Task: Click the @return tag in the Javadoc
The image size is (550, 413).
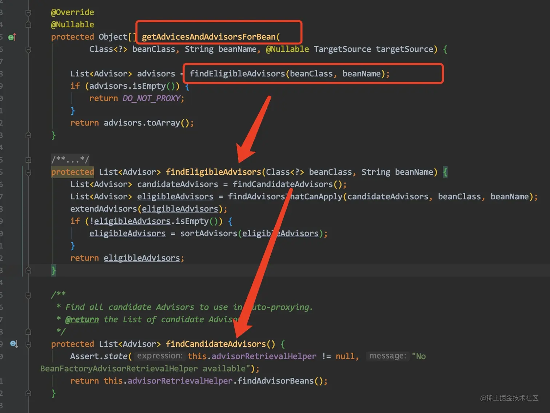Action: click(82, 319)
